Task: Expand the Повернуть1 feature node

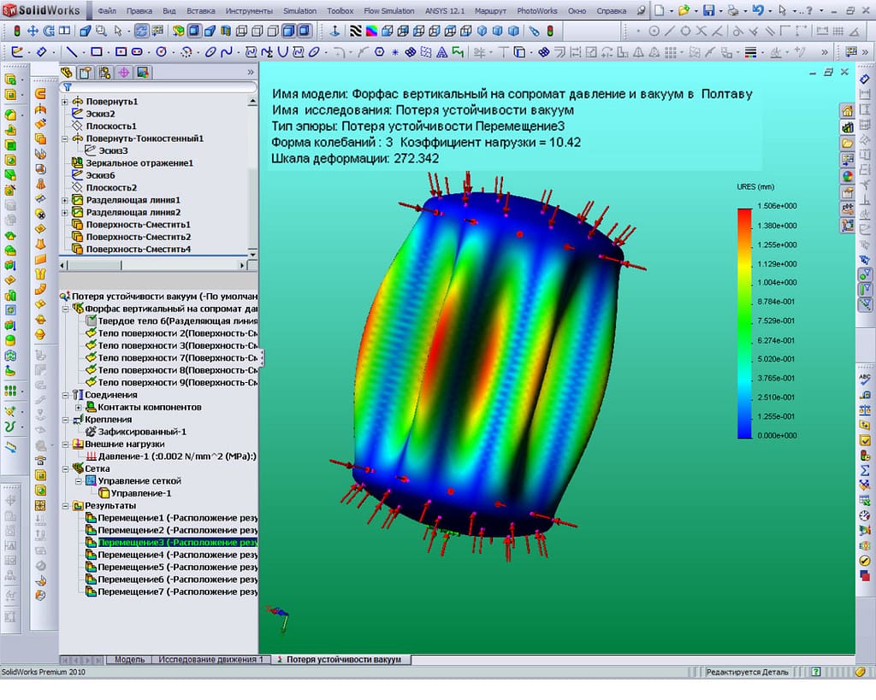Action: tap(65, 102)
